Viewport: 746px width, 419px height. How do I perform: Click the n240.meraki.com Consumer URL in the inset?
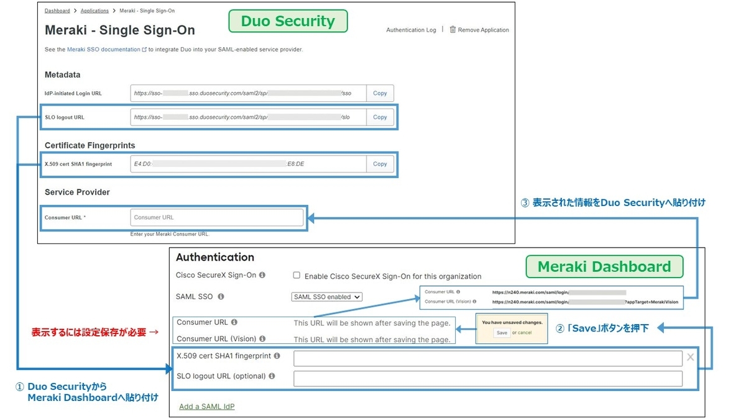click(x=559, y=292)
